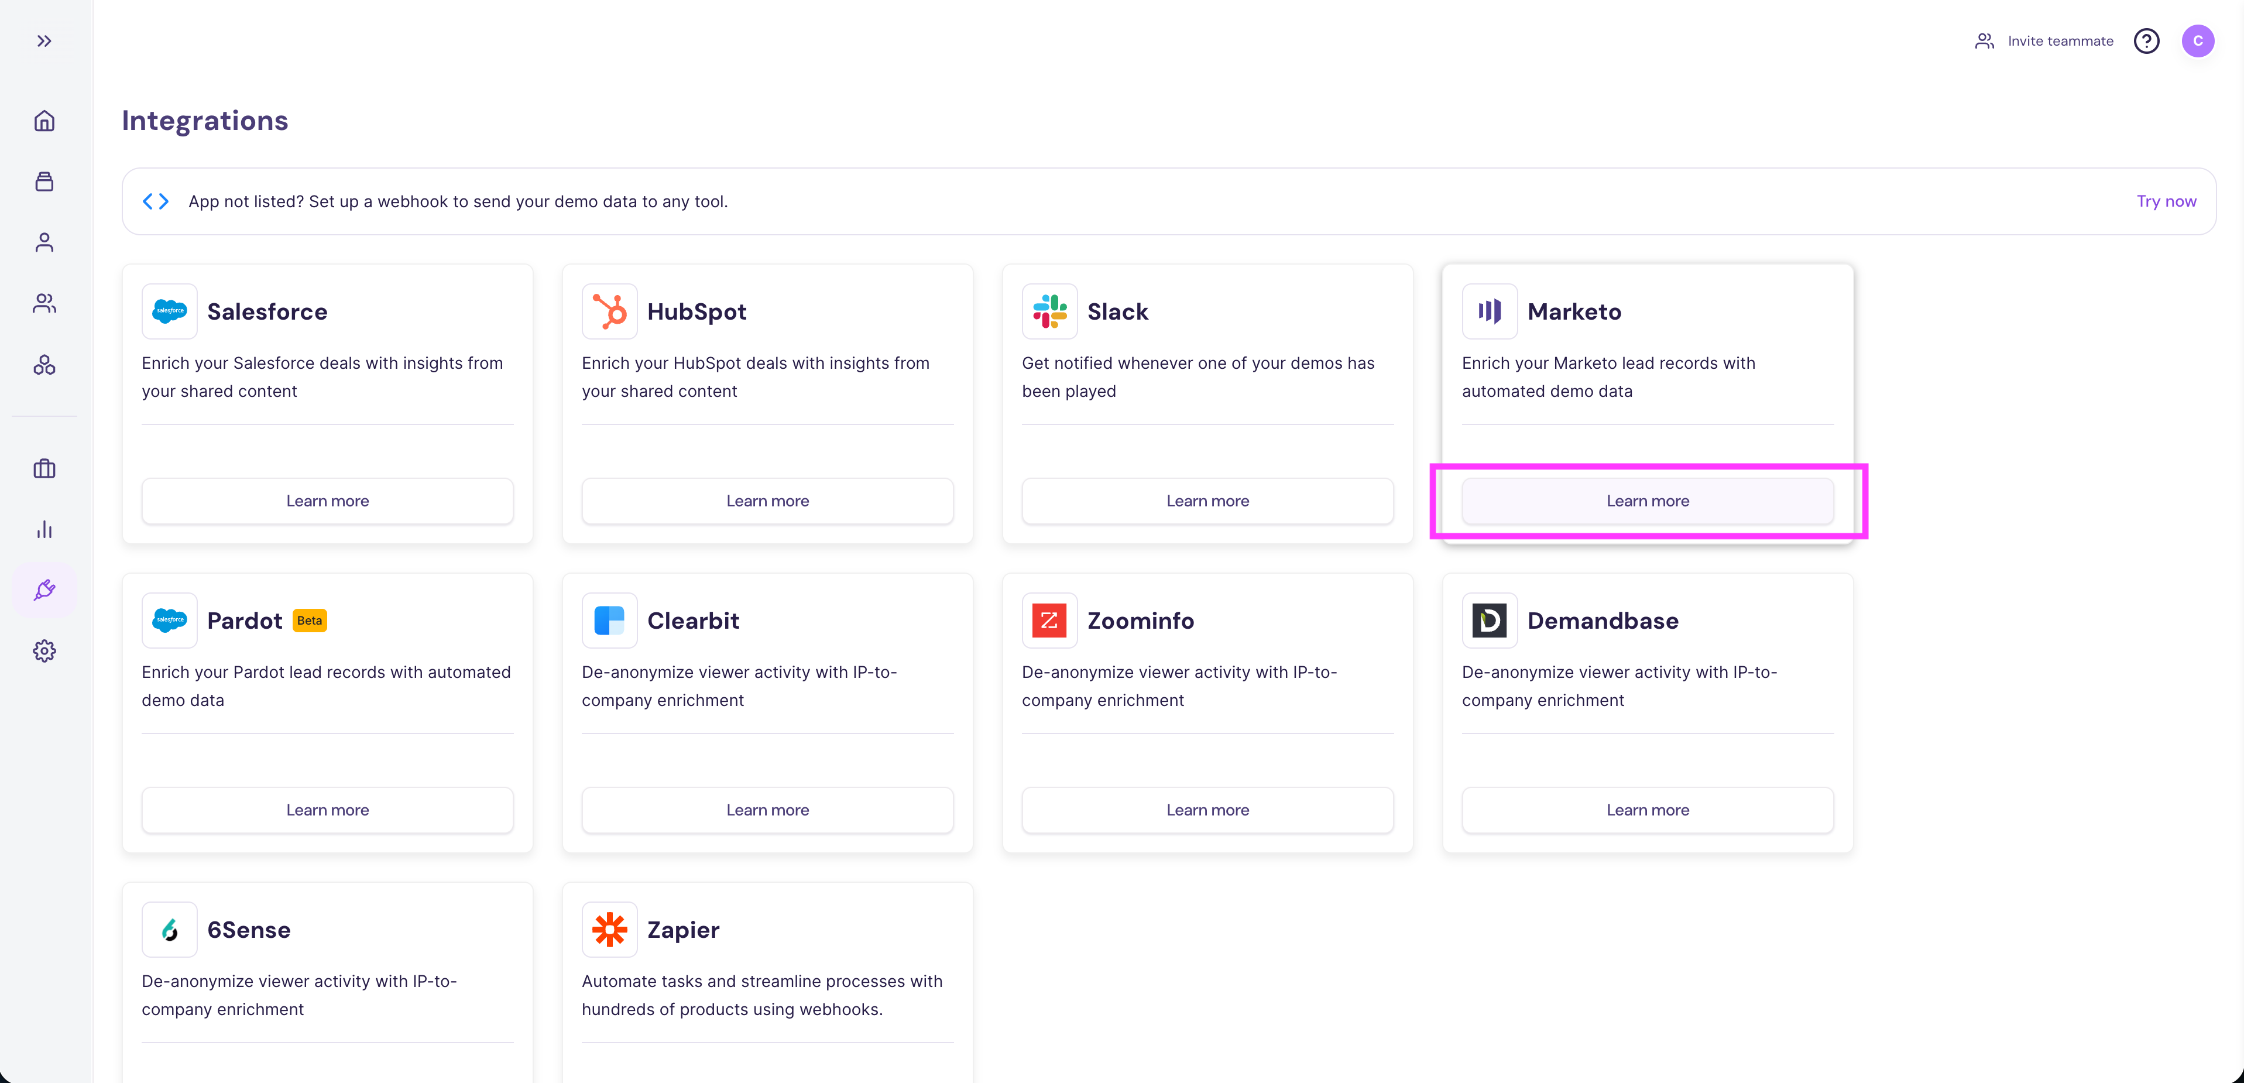
Task: Open the gear Settings sidebar icon
Action: [x=44, y=651]
